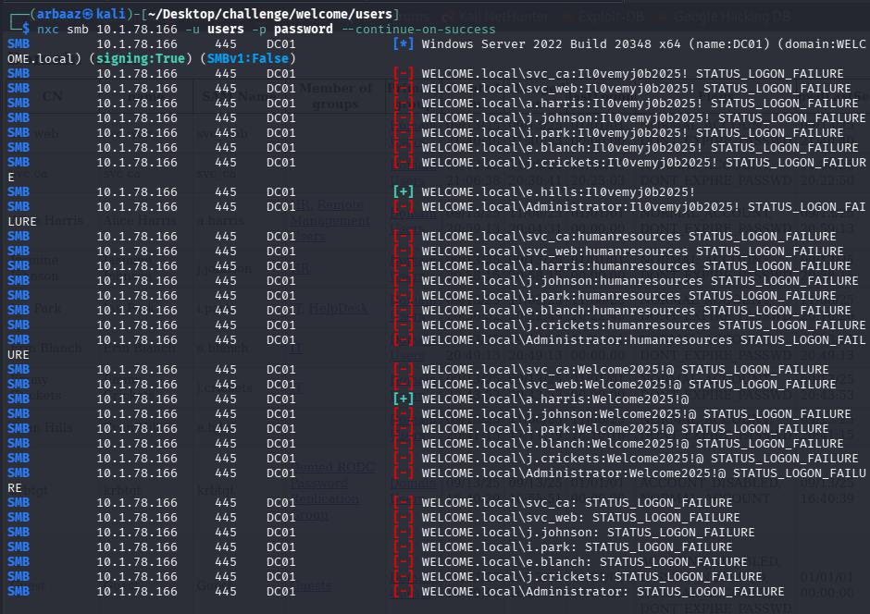Click the green [+] marker for a.harris
The width and height of the screenshot is (870, 614).
(x=403, y=399)
